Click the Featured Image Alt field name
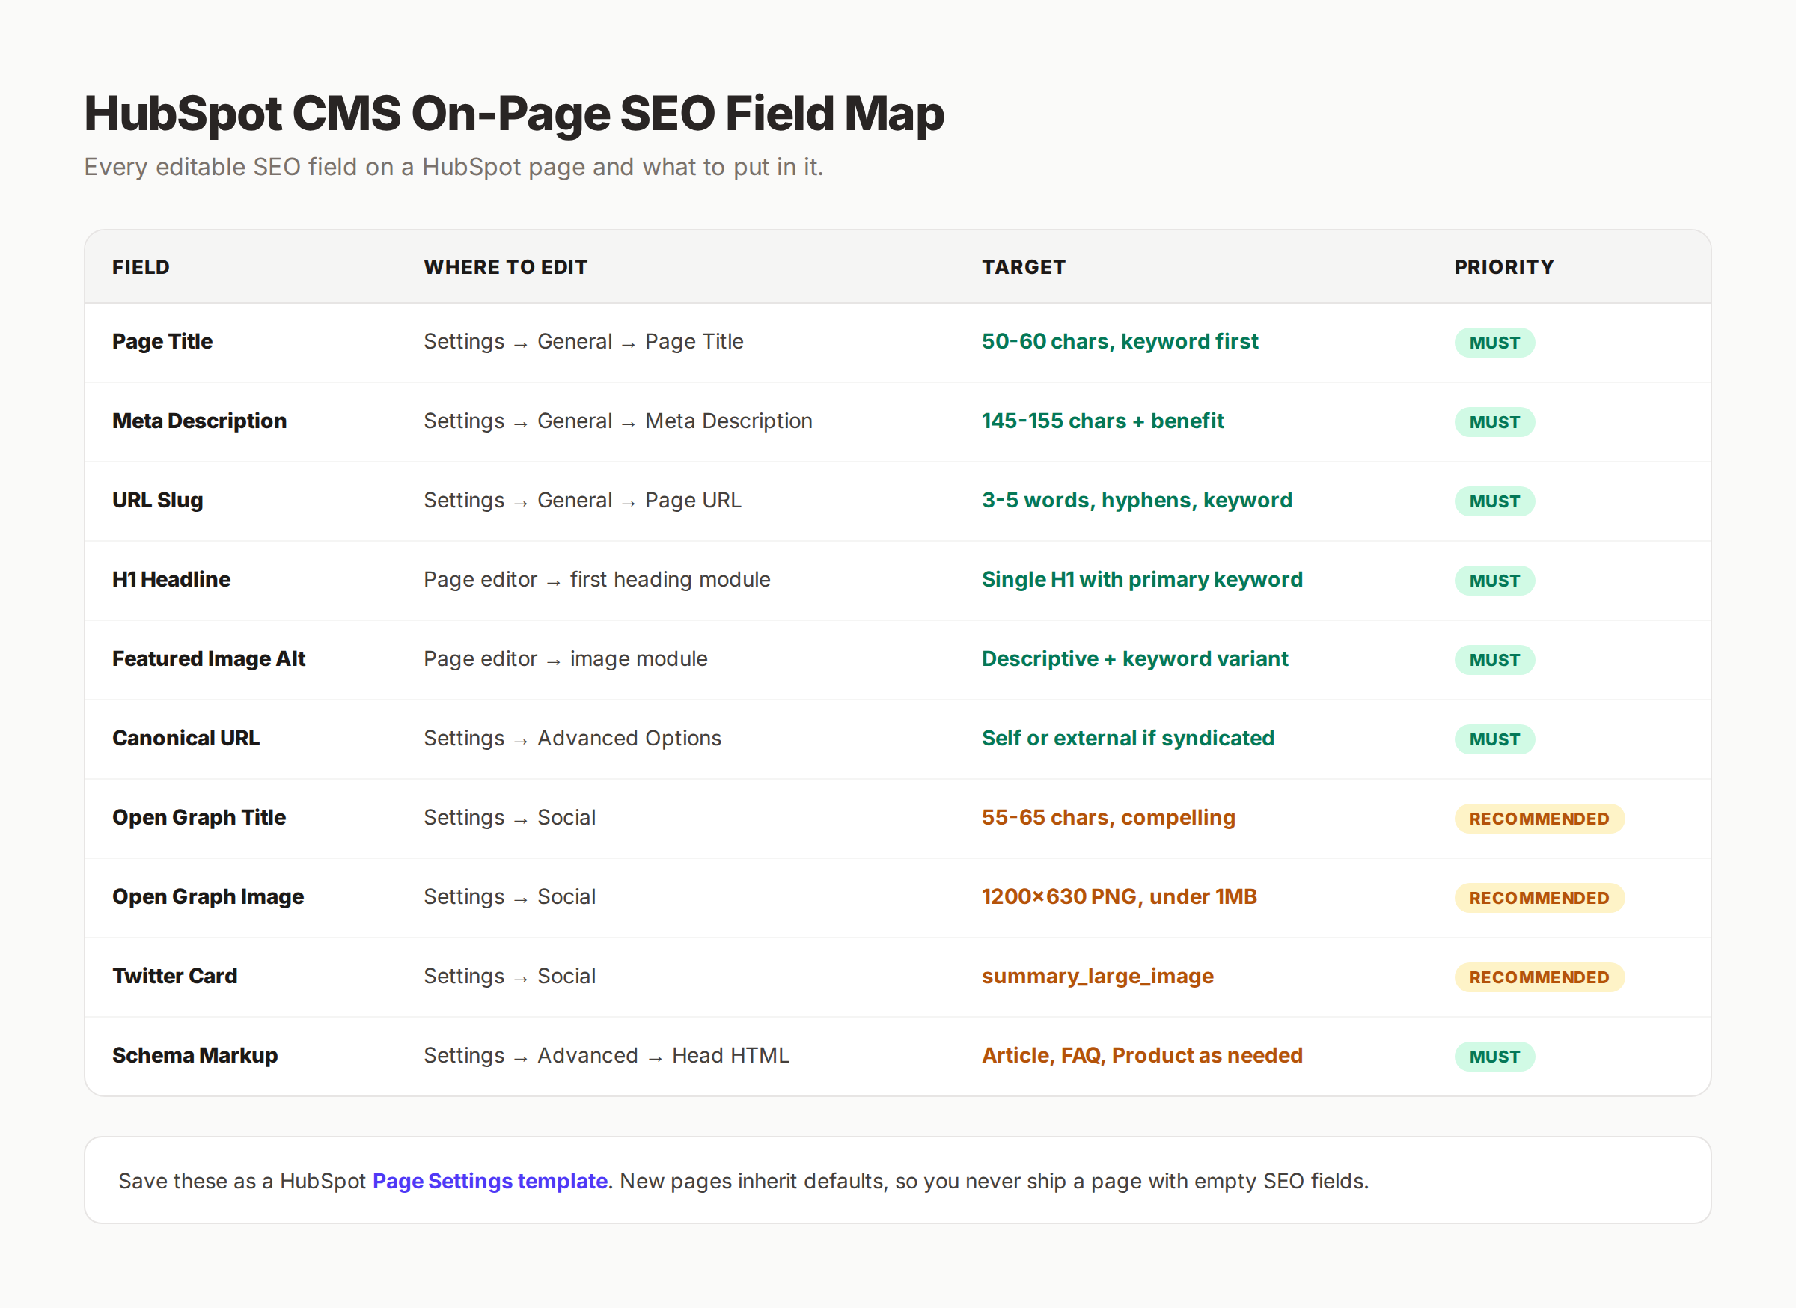 click(x=209, y=658)
